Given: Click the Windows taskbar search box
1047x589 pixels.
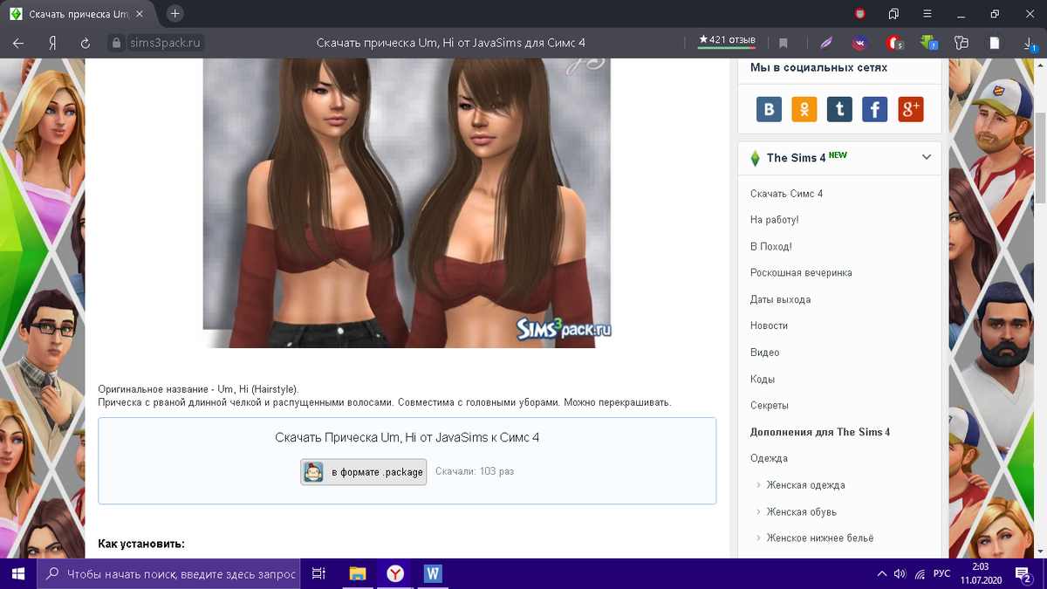Looking at the screenshot, I should (x=168, y=573).
